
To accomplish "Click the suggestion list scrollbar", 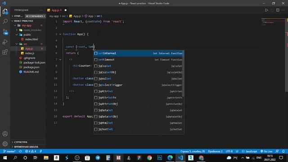I will point(184,73).
